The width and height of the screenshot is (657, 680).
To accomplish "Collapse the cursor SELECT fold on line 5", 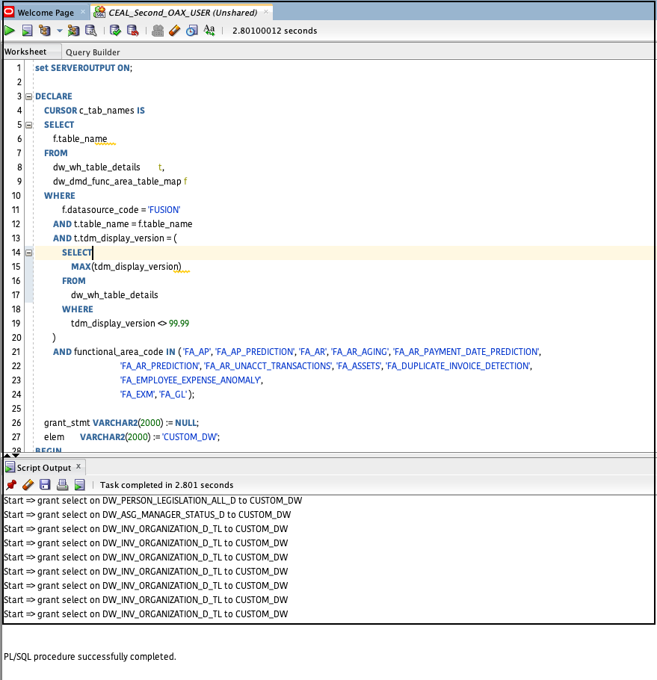I will (x=28, y=125).
